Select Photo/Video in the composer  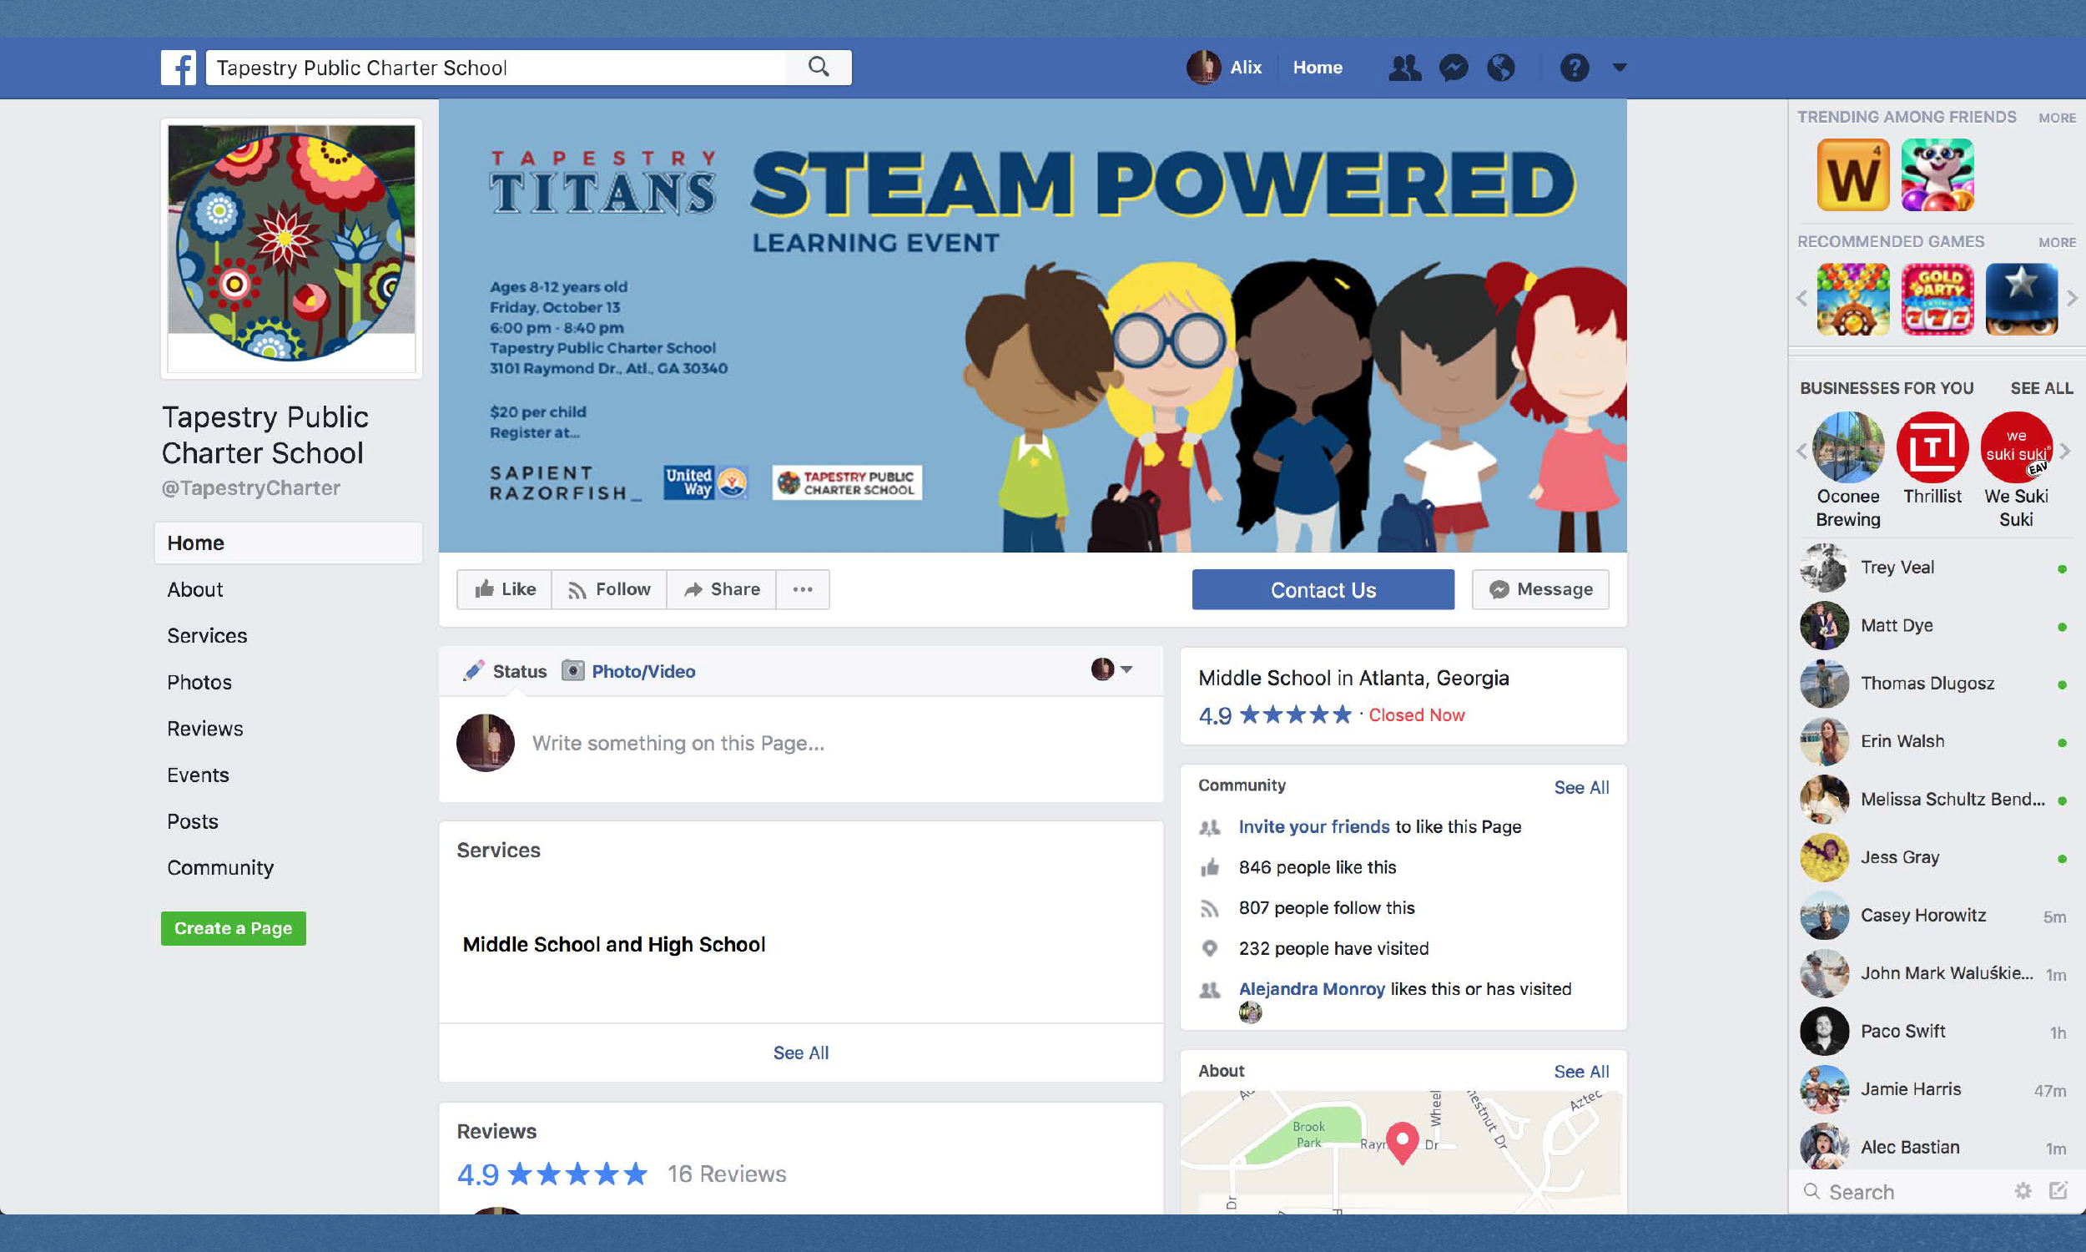(x=629, y=672)
